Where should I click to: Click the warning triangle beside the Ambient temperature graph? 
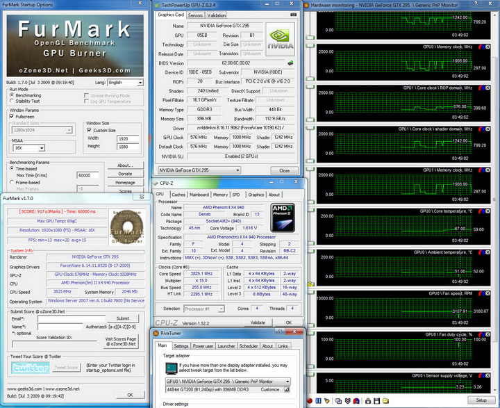coord(310,284)
